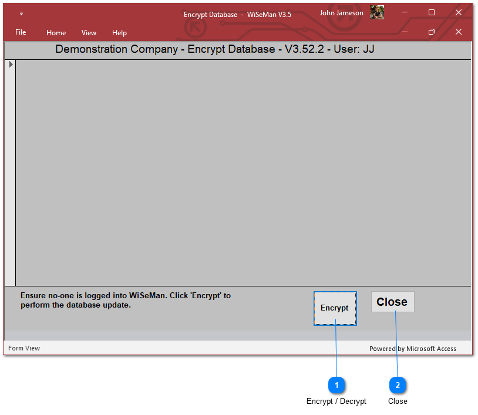Close the inner form window via ribbon-row X

click(x=459, y=32)
